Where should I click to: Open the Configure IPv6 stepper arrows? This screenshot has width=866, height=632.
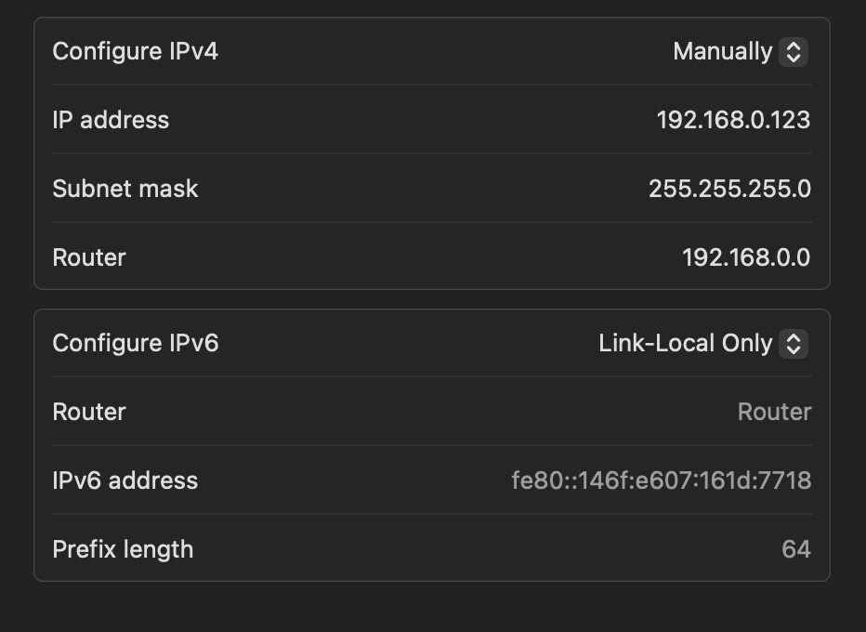coord(794,344)
